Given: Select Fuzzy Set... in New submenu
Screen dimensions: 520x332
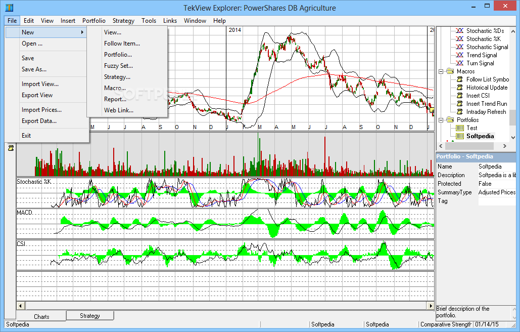Looking at the screenshot, I should coord(127,66).
